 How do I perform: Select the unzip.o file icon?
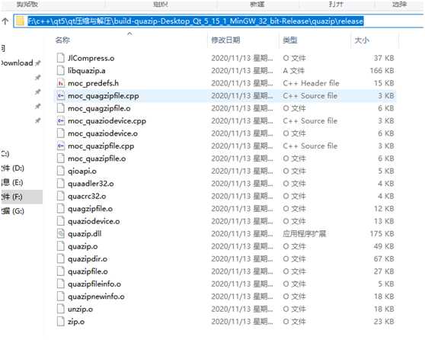pyautogui.click(x=61, y=309)
